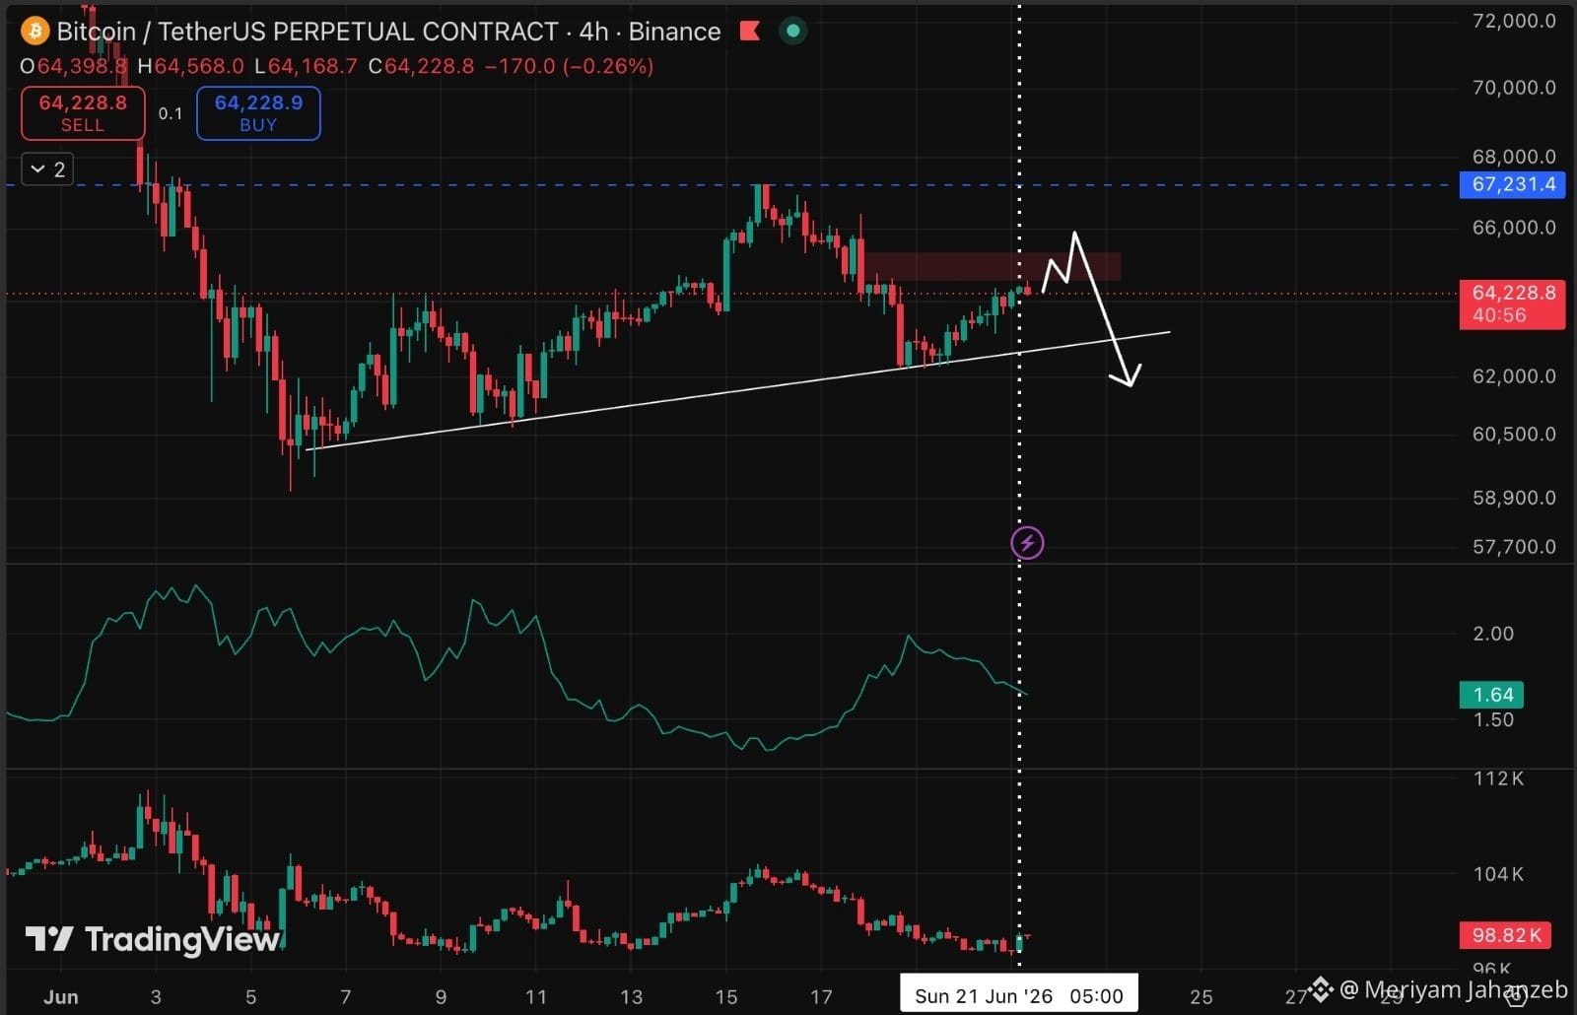Click the red 98.82K value label
Screen dimensions: 1577x1015
1505,935
